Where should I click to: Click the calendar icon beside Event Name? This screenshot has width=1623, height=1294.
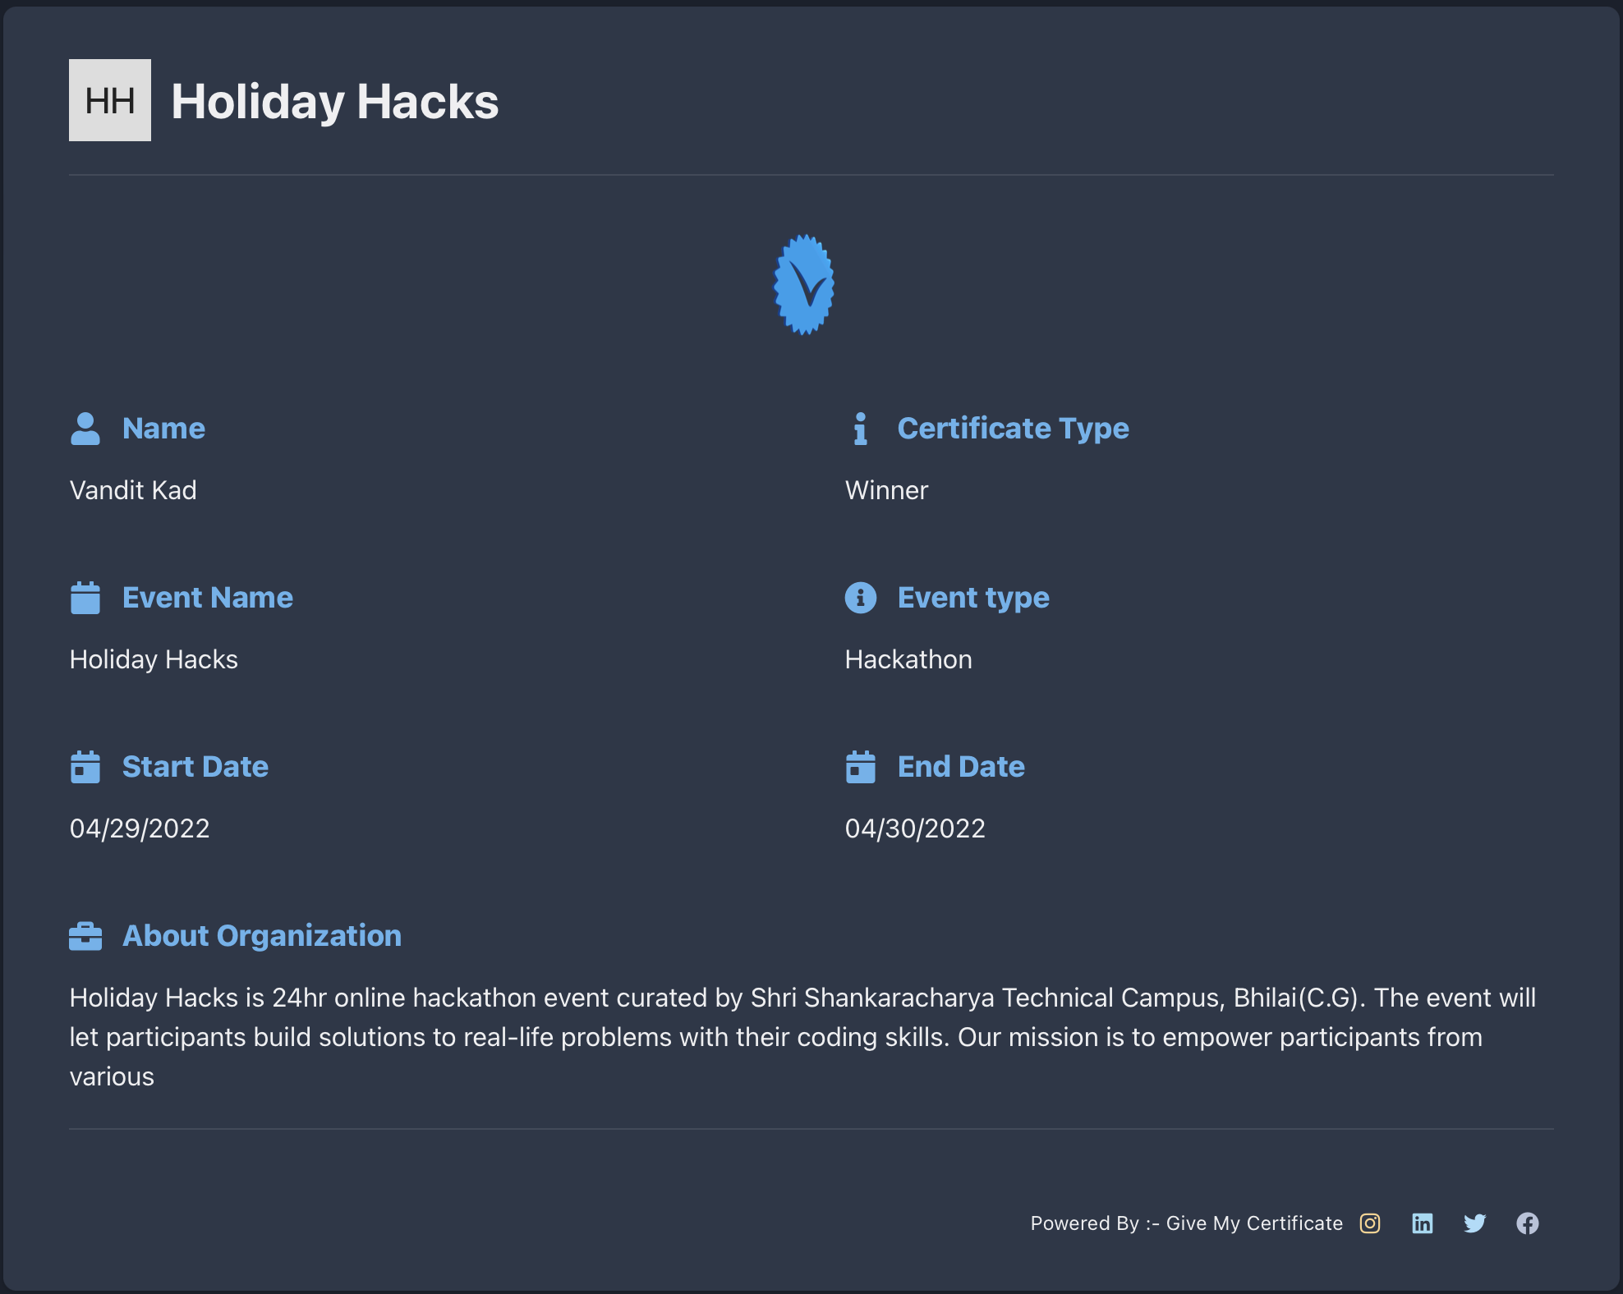(85, 598)
